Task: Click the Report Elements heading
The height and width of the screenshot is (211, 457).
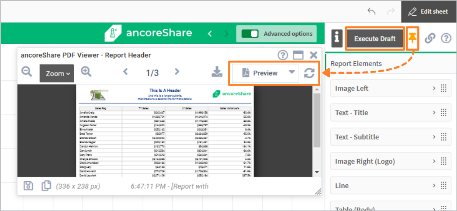Action: 356,63
